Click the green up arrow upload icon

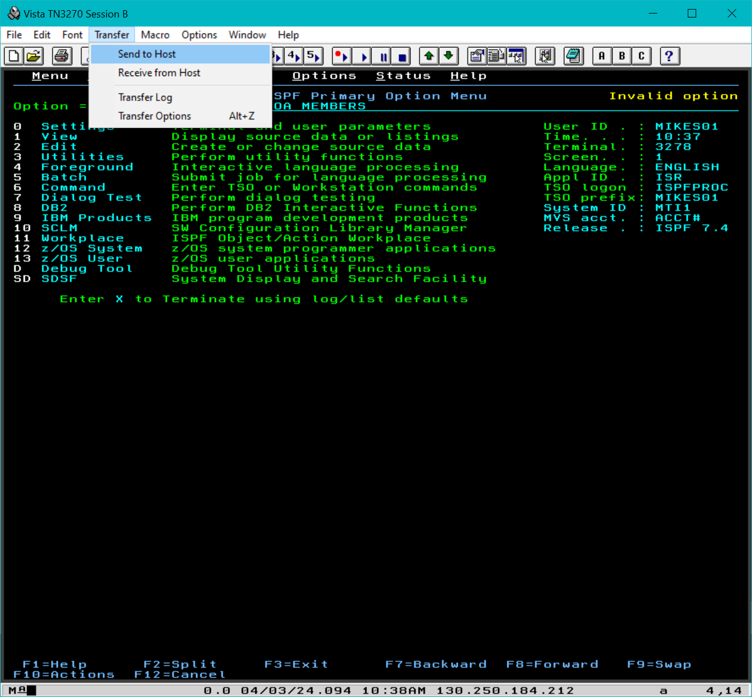point(429,56)
